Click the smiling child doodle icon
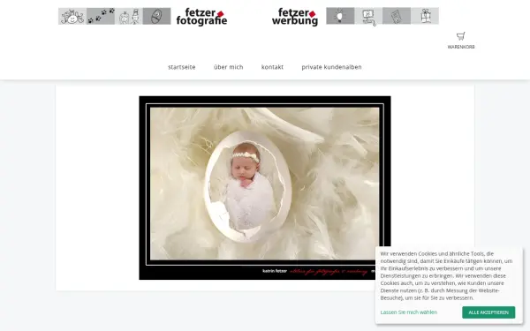 click(72, 16)
